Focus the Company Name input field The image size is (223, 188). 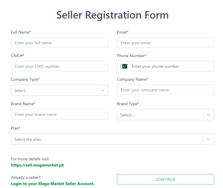[x=165, y=90]
